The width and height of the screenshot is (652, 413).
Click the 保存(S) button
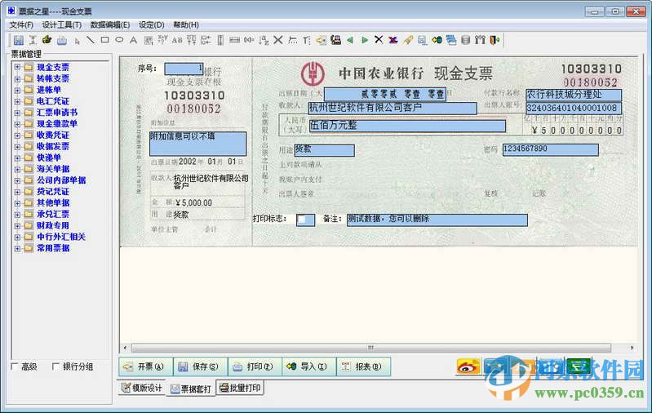click(201, 366)
